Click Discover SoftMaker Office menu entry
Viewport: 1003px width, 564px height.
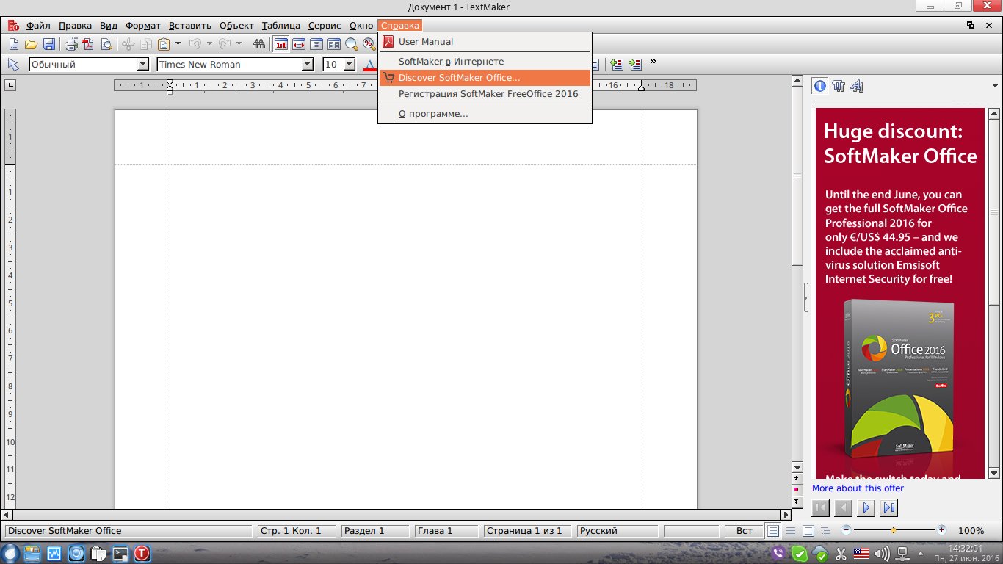tap(485, 78)
